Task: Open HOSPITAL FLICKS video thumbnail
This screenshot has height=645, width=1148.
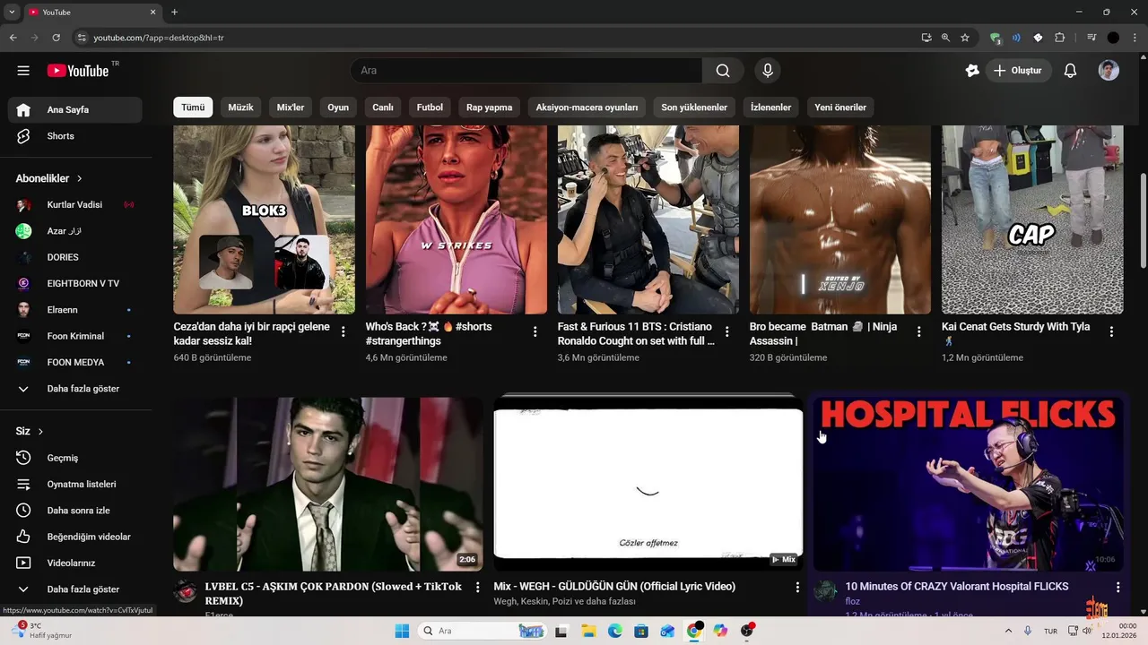Action: pyautogui.click(x=969, y=485)
